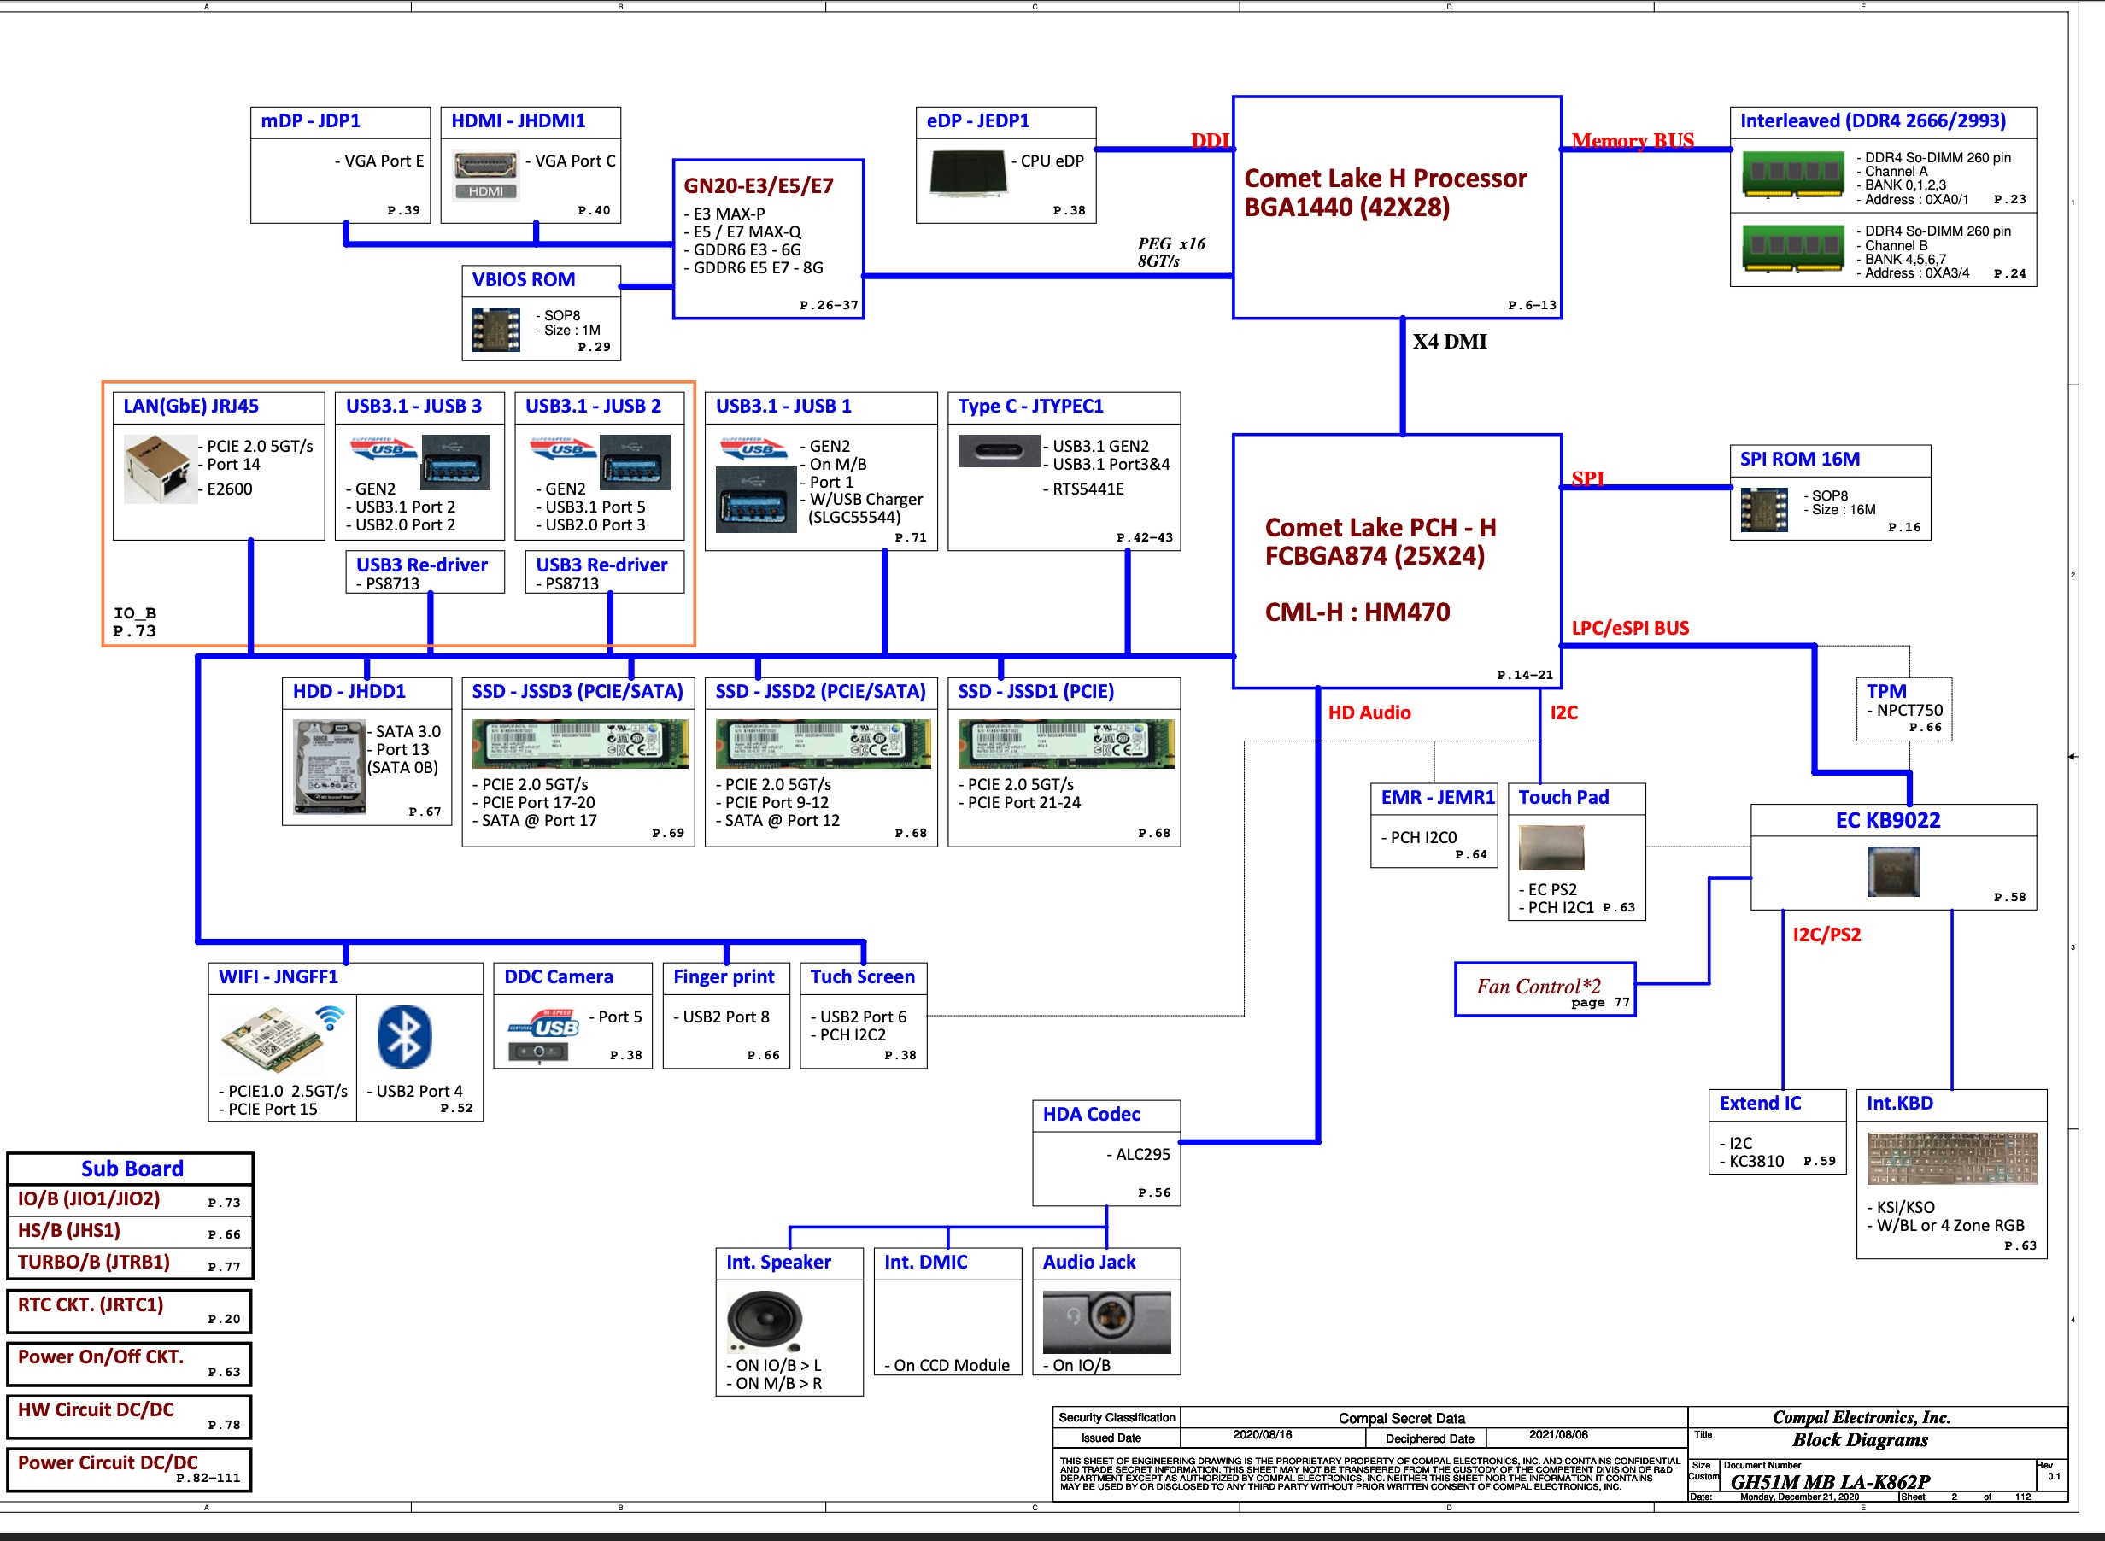The width and height of the screenshot is (2105, 1541).
Task: Click the VBIOS ROM chip icon
Action: pyautogui.click(x=495, y=329)
